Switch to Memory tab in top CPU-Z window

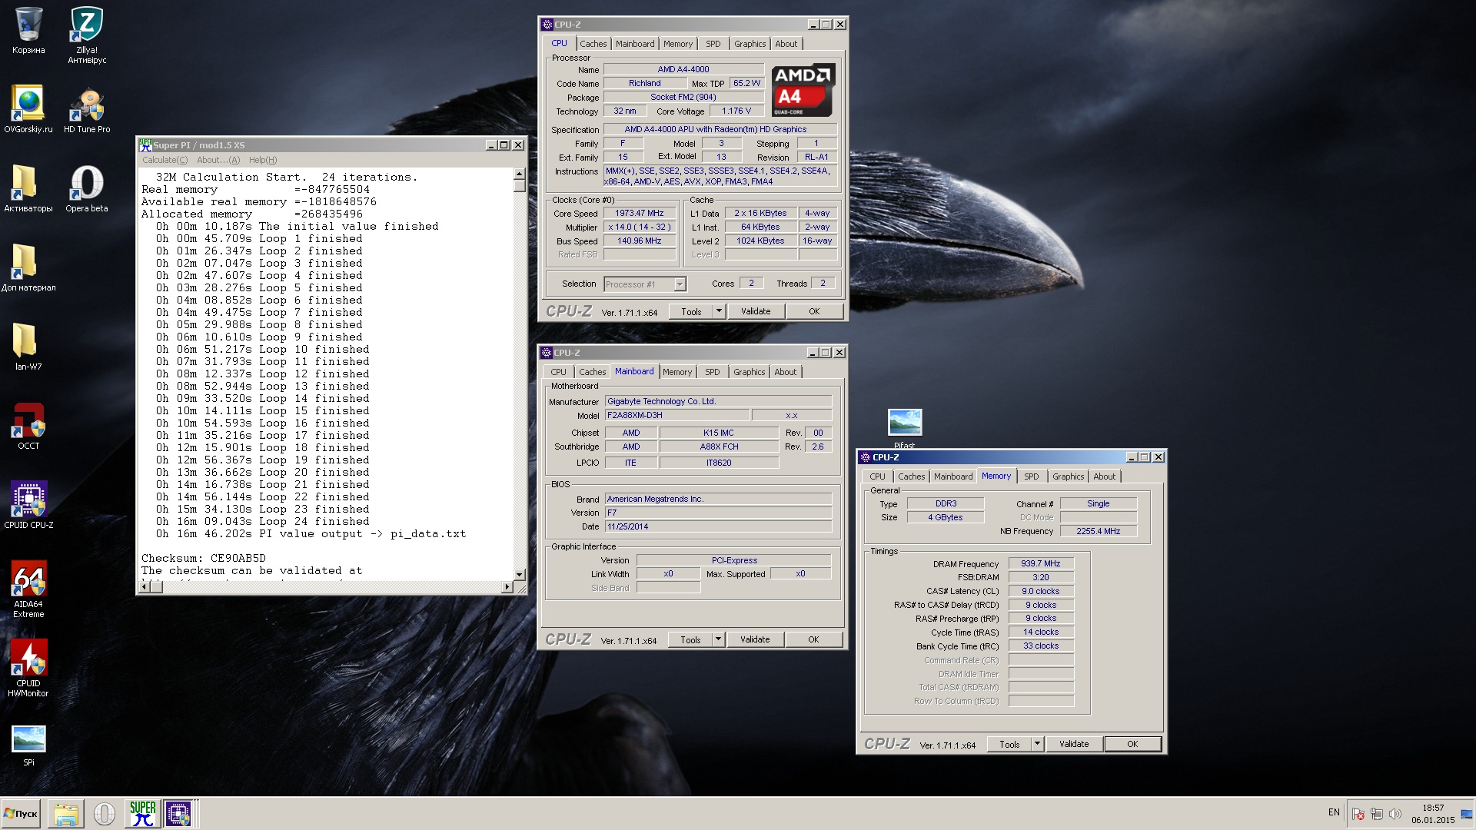coord(678,44)
